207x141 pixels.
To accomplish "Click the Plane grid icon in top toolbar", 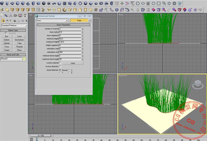I will (64, 3).
